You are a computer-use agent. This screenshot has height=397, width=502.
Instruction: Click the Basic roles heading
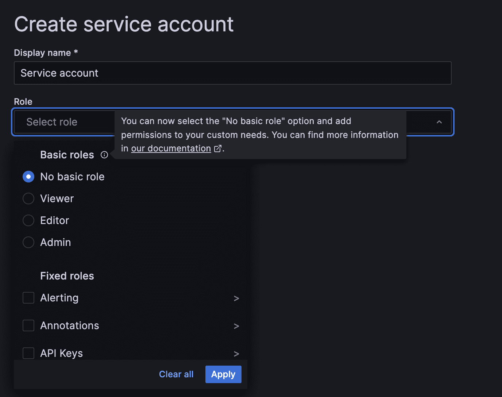pos(67,155)
